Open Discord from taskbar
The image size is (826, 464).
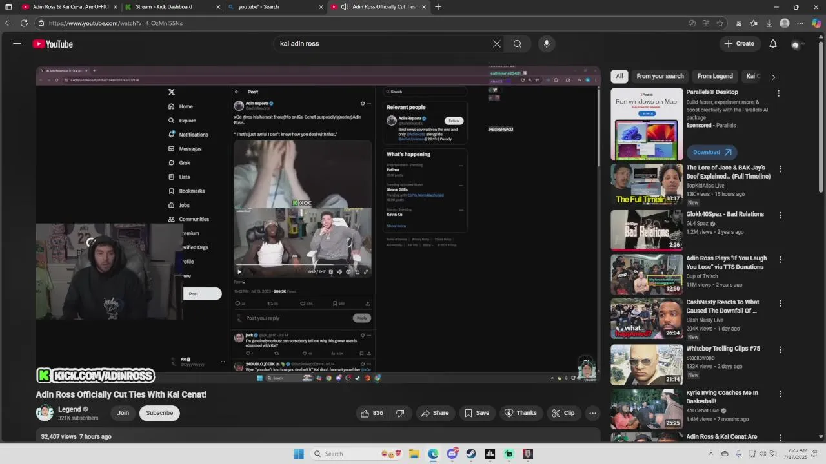452,454
